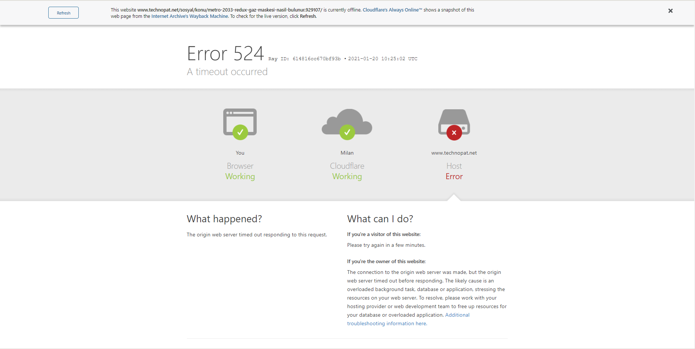Click the origin server timed out sentence
The image size is (695, 349).
257,235
